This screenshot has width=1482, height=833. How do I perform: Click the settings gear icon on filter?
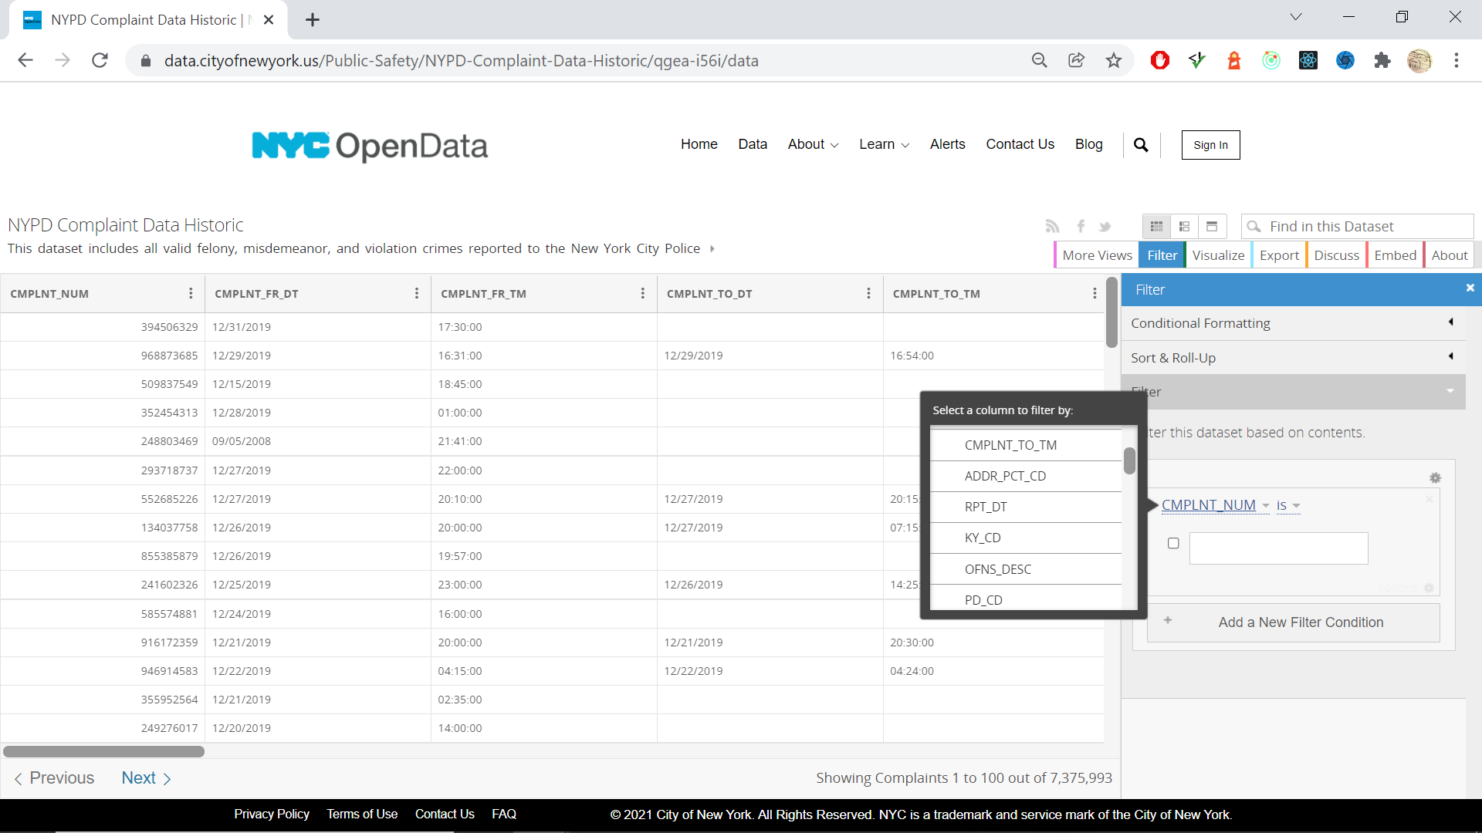point(1435,478)
